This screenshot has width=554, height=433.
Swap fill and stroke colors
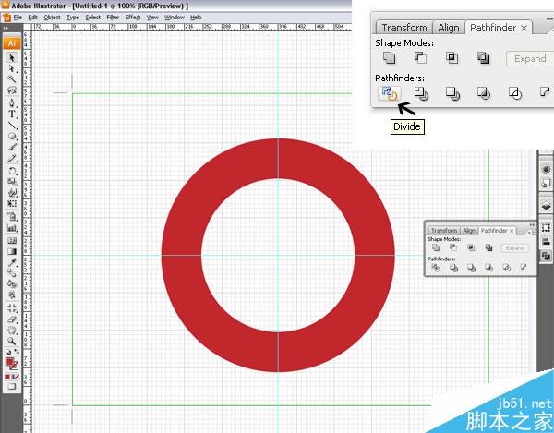point(17,352)
